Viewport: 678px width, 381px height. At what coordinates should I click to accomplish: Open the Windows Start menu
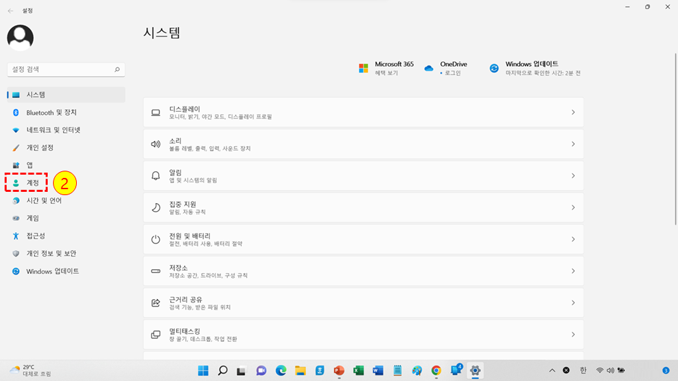pyautogui.click(x=203, y=370)
